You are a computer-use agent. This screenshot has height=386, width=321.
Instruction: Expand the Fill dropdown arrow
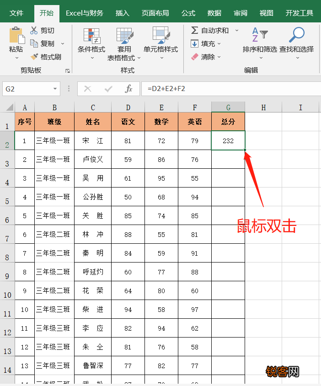click(219, 43)
